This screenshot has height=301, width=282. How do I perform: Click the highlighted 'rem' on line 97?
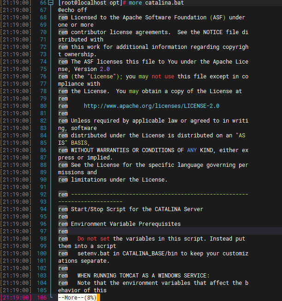[x=63, y=231]
